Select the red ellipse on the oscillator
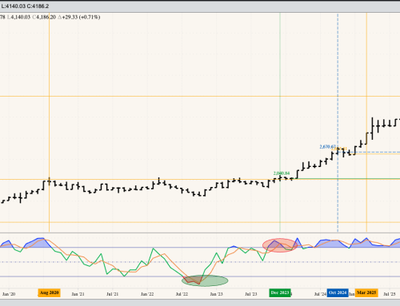400x306 pixels. [x=280, y=245]
